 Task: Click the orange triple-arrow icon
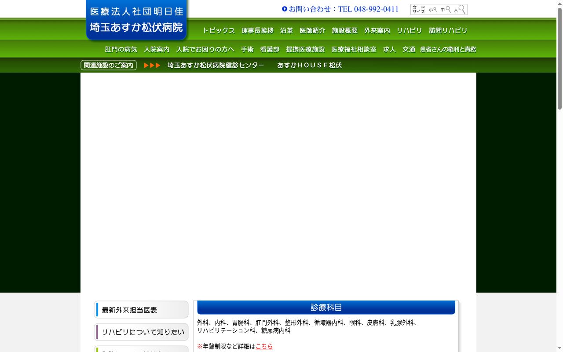(152, 66)
